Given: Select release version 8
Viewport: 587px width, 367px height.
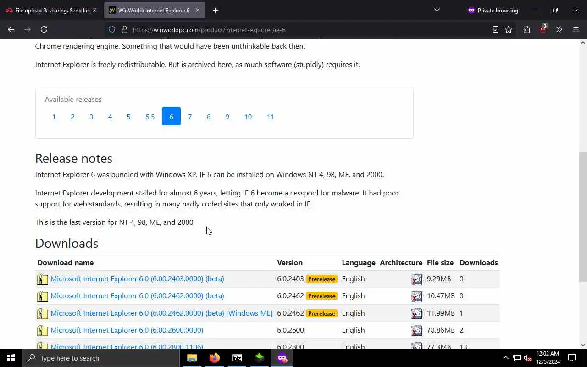Looking at the screenshot, I should 209,117.
